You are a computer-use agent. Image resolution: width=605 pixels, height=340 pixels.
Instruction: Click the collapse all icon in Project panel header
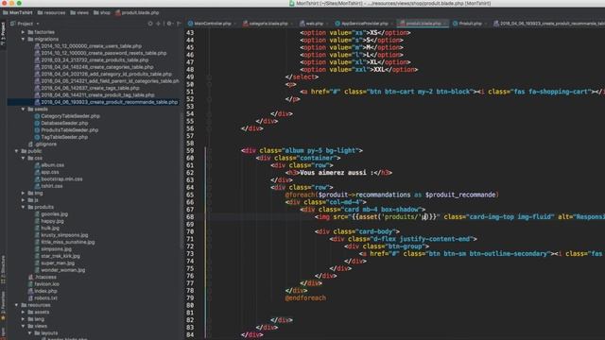pyautogui.click(x=158, y=24)
